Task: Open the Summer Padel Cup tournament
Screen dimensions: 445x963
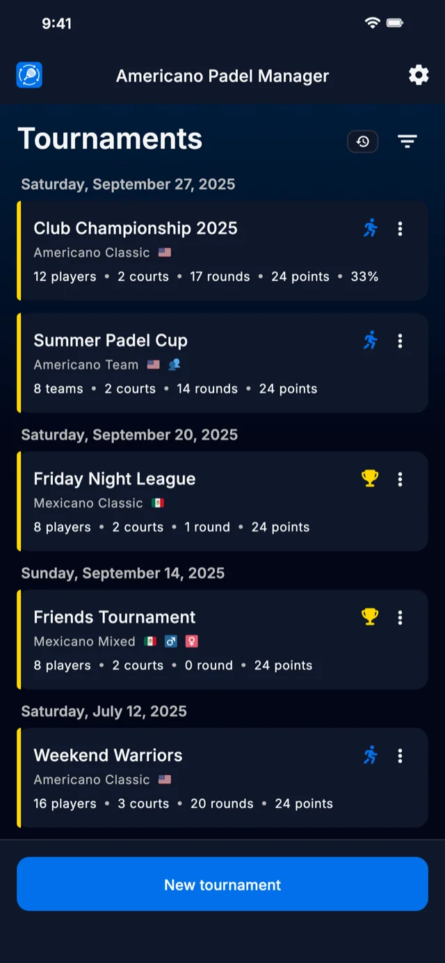Action: 111,341
